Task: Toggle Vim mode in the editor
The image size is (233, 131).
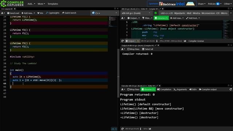Action: coord(40,13)
